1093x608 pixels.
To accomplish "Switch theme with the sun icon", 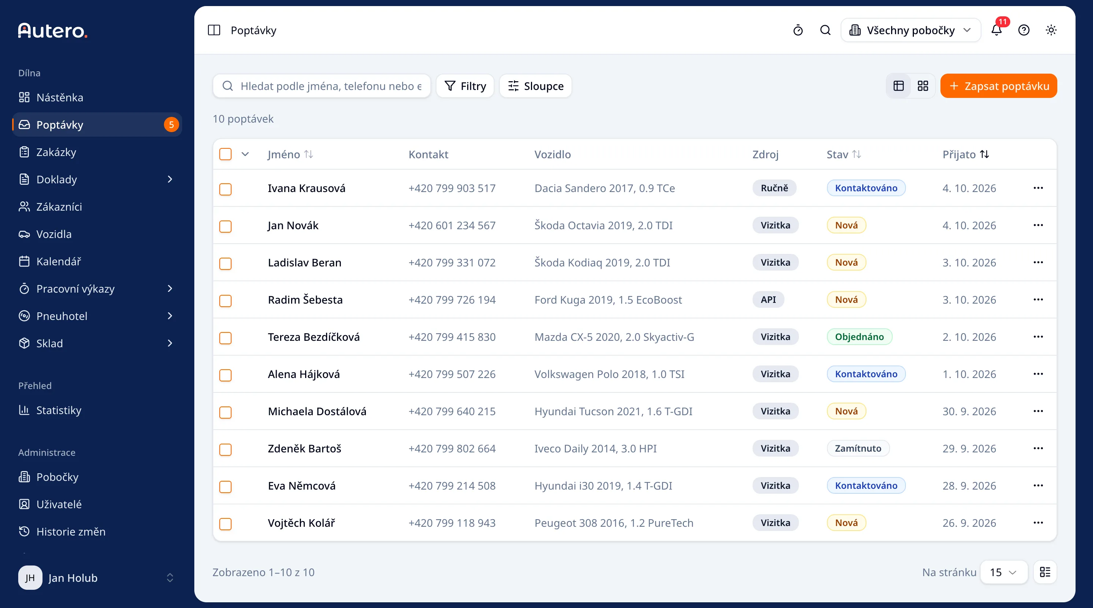I will click(x=1050, y=30).
